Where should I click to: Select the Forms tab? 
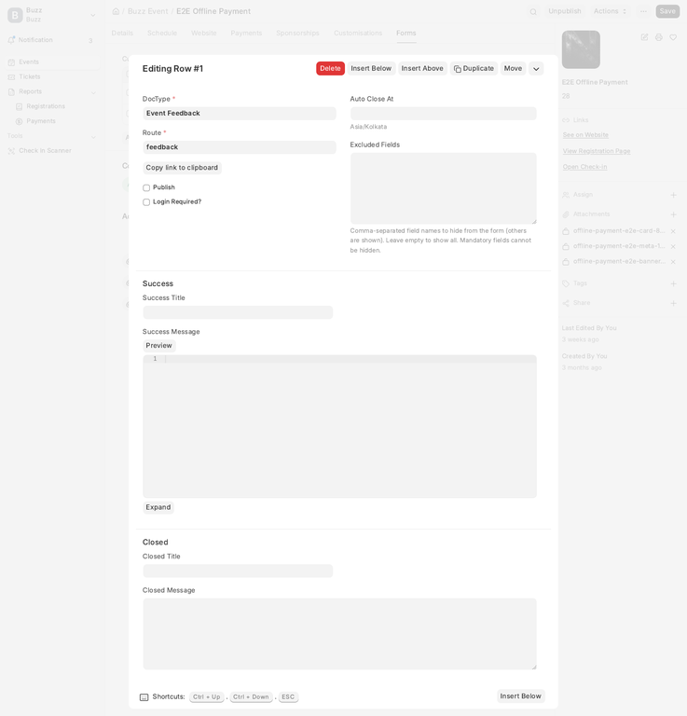click(x=405, y=33)
